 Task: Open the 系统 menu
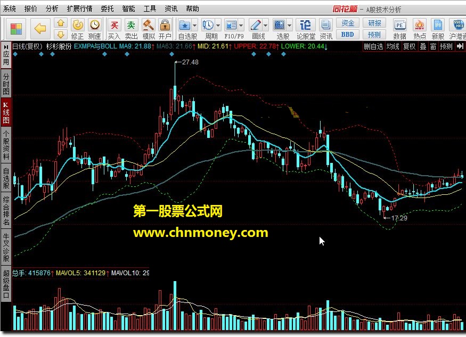pyautogui.click(x=10, y=9)
